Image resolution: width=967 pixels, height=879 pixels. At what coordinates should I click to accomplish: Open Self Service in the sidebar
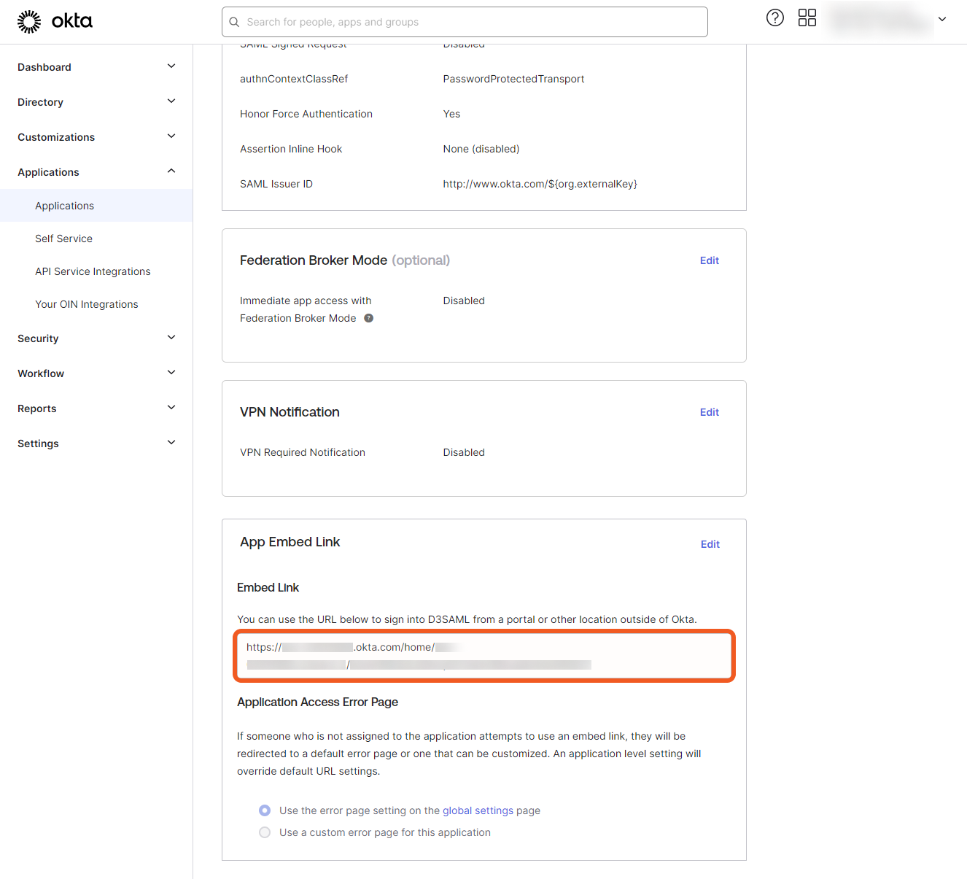pyautogui.click(x=63, y=239)
